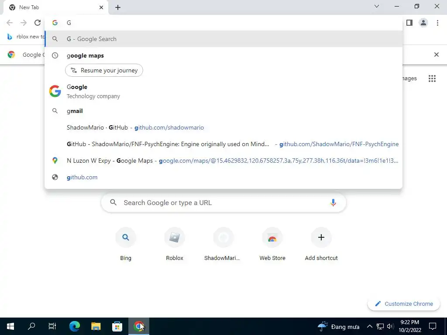Image resolution: width=447 pixels, height=335 pixels.
Task: Click Chrome icon on taskbar
Action: pos(138,326)
